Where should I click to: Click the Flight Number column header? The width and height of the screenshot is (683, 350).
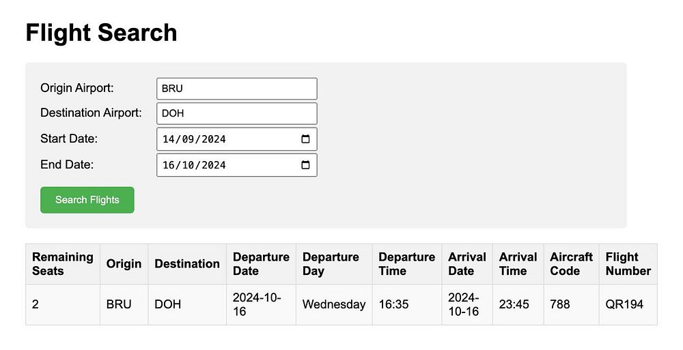(628, 264)
